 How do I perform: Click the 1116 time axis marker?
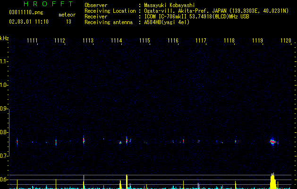click(x=173, y=41)
